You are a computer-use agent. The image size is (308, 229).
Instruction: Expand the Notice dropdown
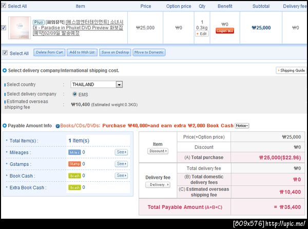tap(242, 126)
